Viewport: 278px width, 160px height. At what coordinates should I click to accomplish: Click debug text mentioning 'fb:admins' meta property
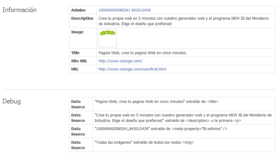(x=161, y=129)
